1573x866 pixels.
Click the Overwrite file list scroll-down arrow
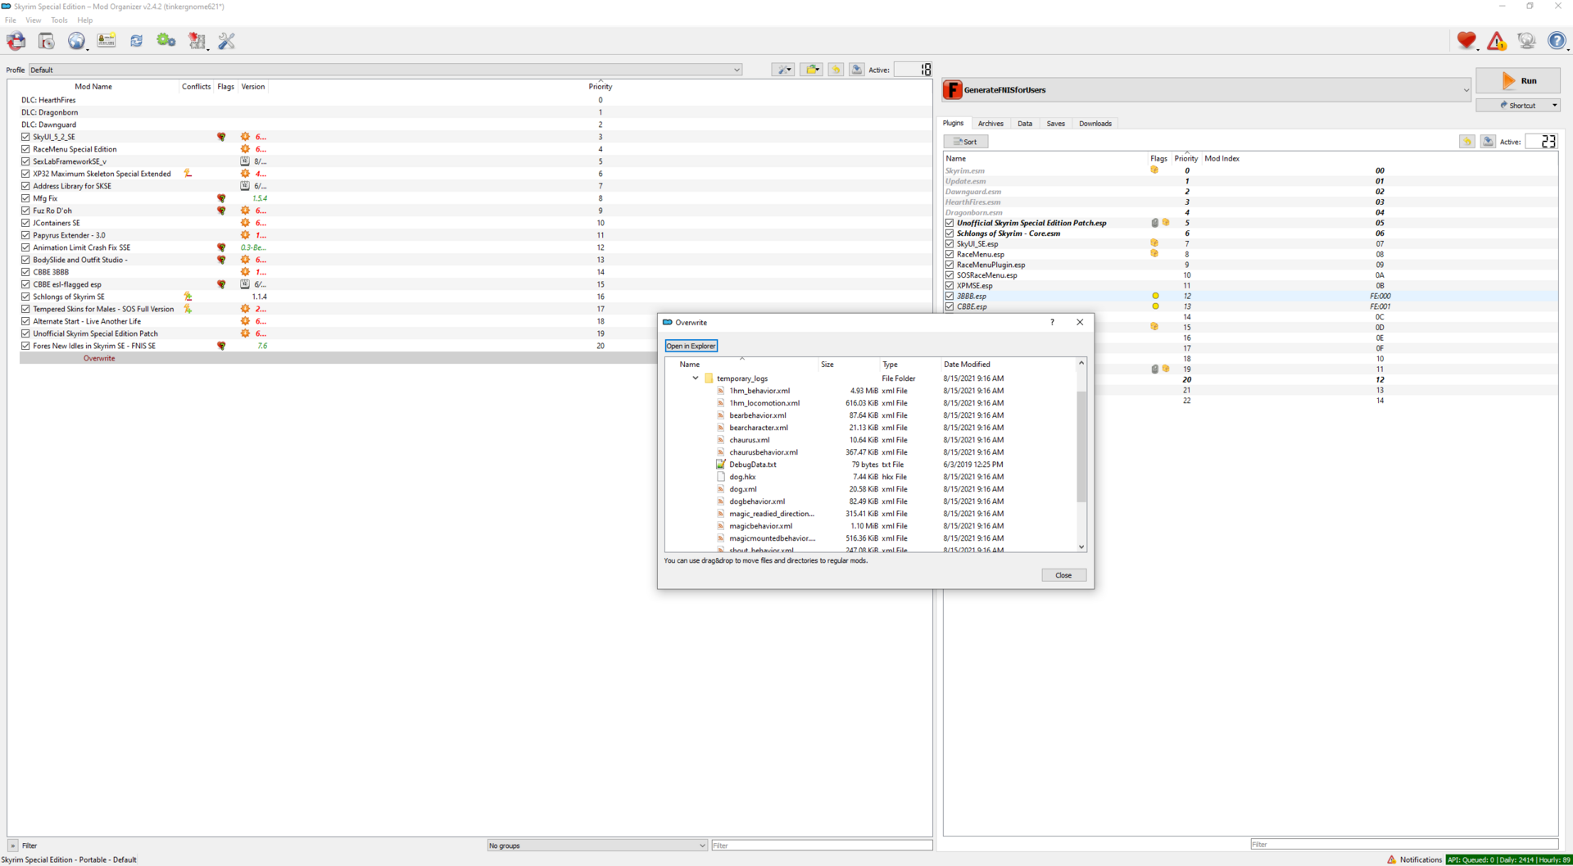point(1081,547)
